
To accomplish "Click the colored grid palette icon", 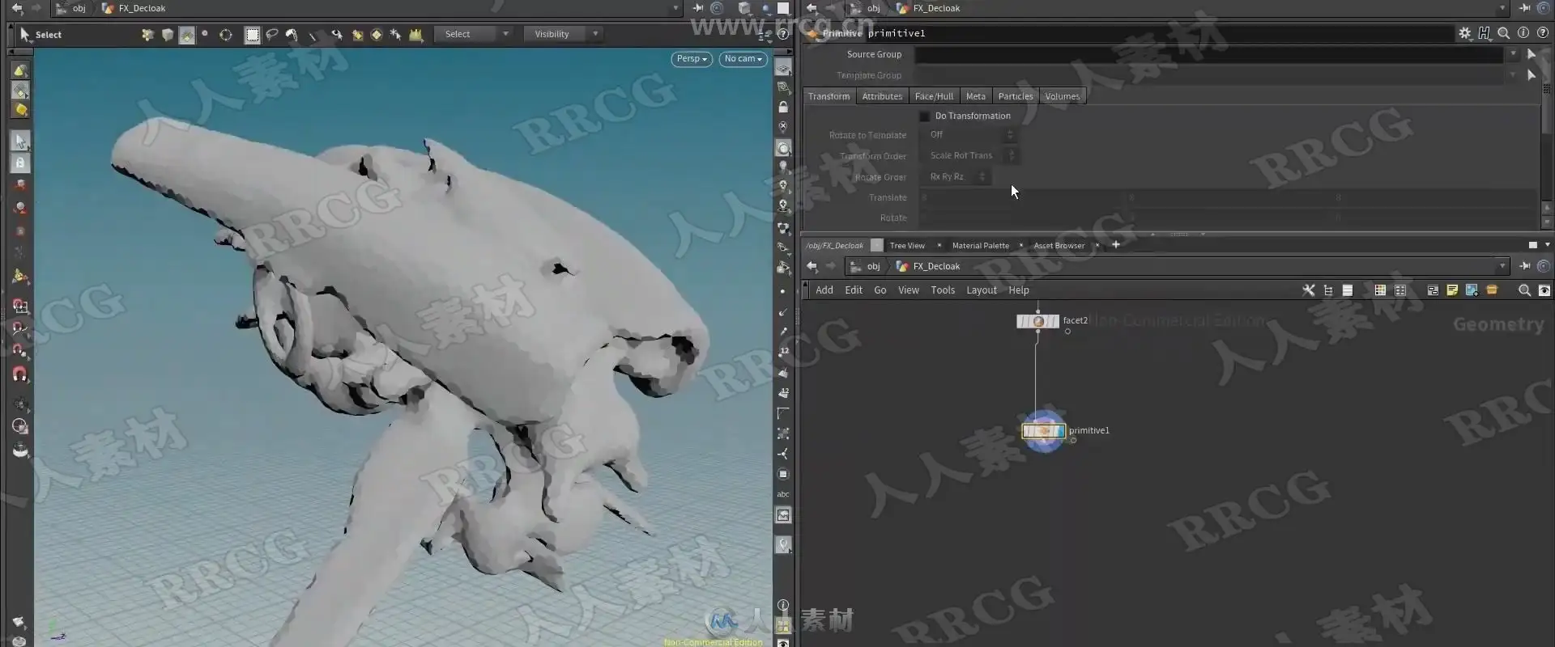I will point(1380,290).
